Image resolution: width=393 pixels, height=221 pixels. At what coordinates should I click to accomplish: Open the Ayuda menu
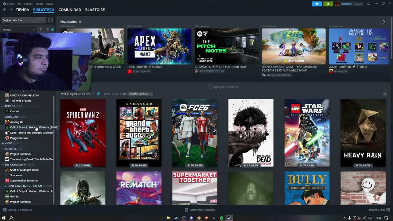[x=50, y=4]
